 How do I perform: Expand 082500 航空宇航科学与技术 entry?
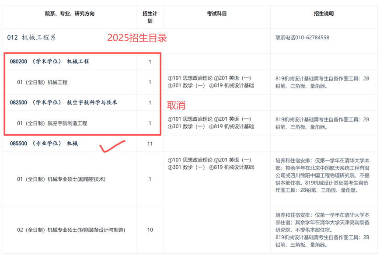tap(63, 102)
